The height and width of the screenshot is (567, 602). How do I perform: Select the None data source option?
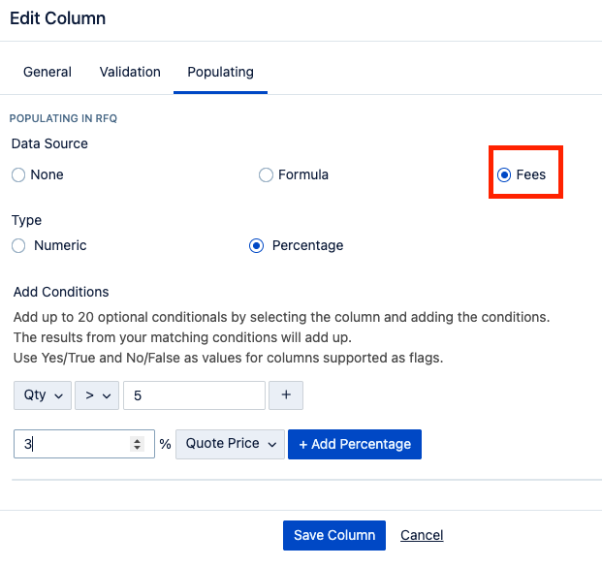coord(18,175)
